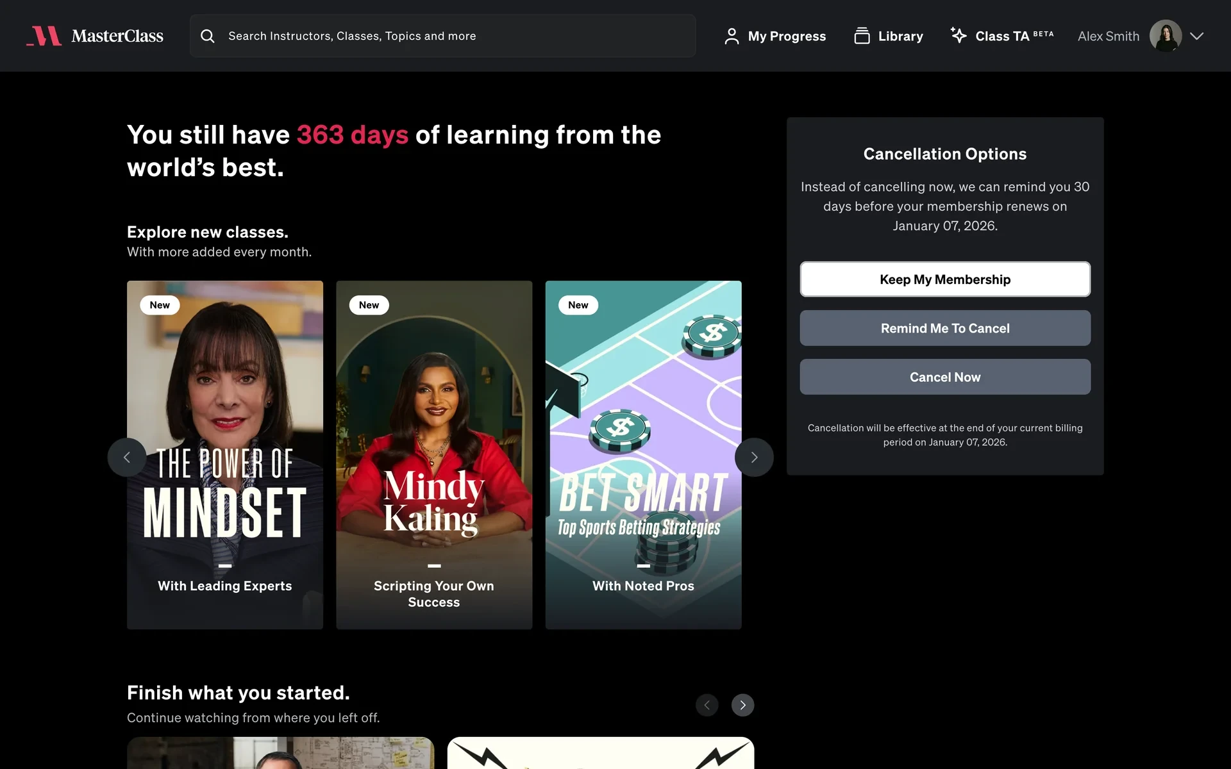Screen dimensions: 1231x769
Task: Open the Library page
Action: [888, 36]
